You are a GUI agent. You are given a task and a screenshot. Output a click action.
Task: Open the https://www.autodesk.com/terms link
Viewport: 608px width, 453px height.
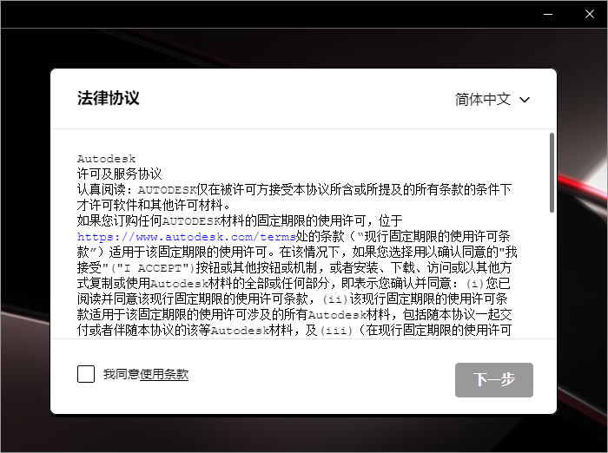186,236
